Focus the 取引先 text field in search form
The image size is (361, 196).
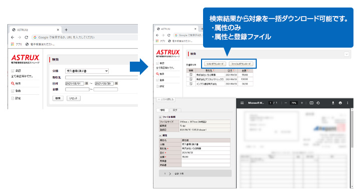coord(101,78)
